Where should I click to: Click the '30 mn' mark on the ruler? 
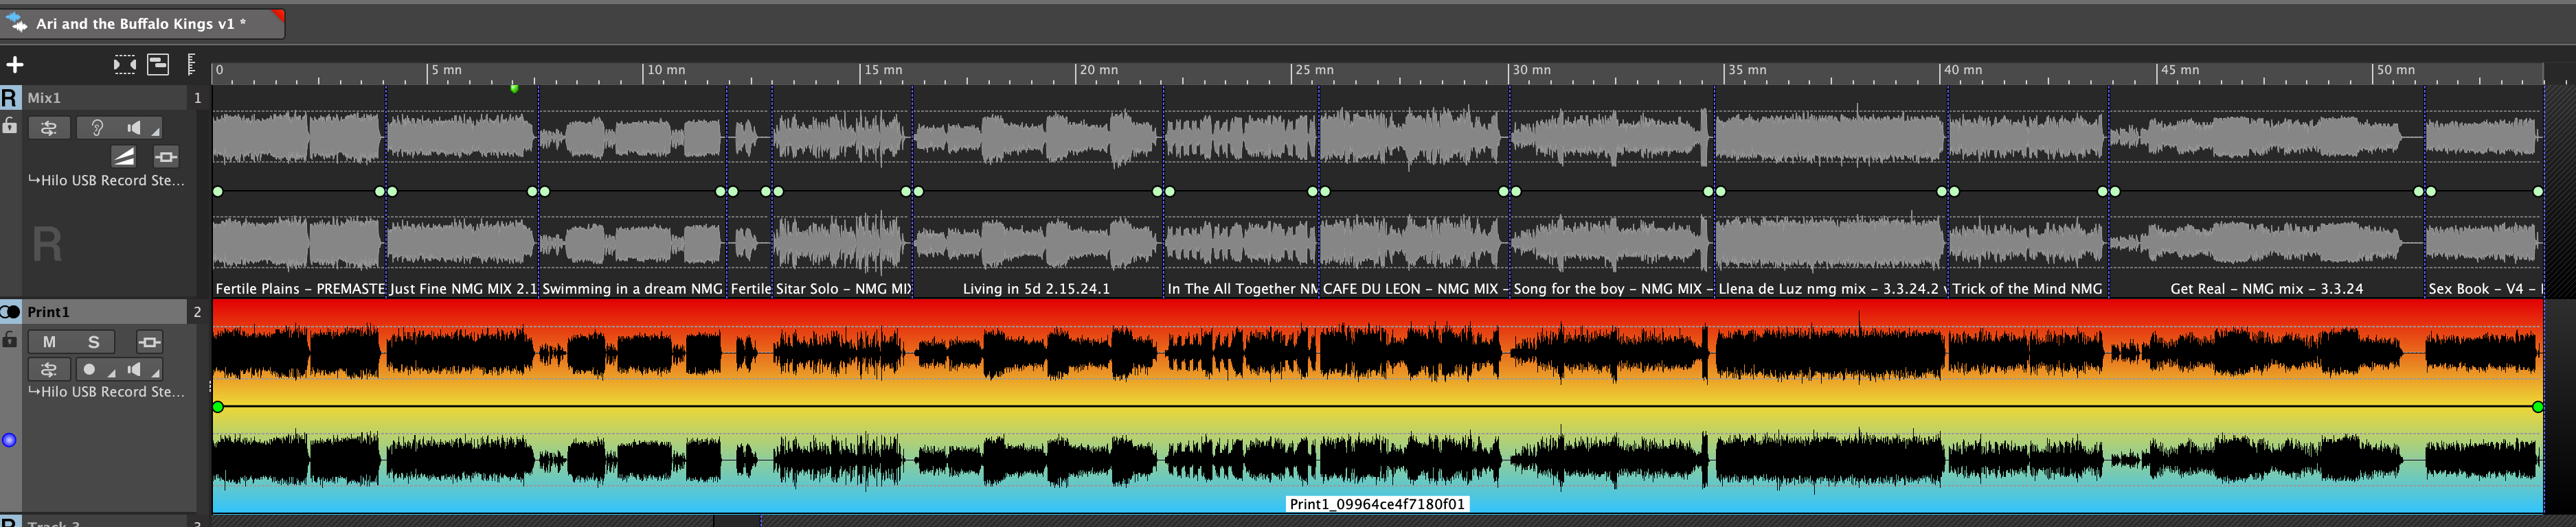[1532, 70]
